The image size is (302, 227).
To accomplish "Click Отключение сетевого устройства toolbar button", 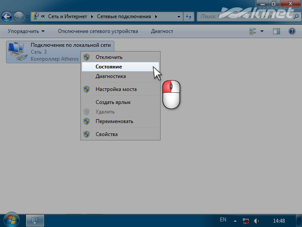I will (x=98, y=31).
